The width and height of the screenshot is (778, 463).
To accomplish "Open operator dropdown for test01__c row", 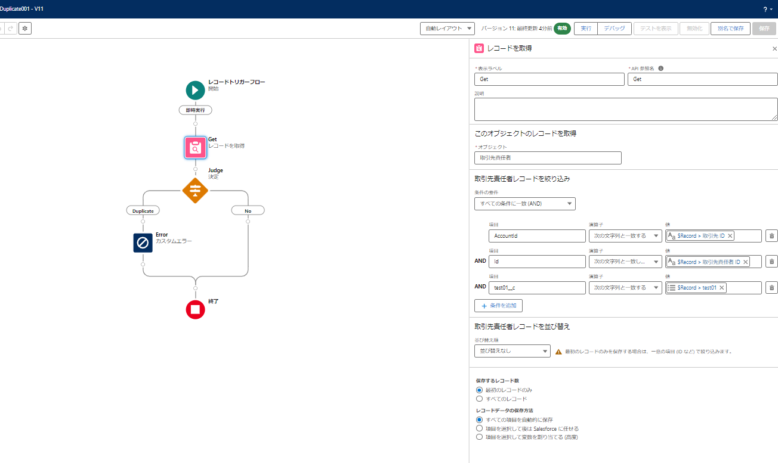I will pos(625,288).
